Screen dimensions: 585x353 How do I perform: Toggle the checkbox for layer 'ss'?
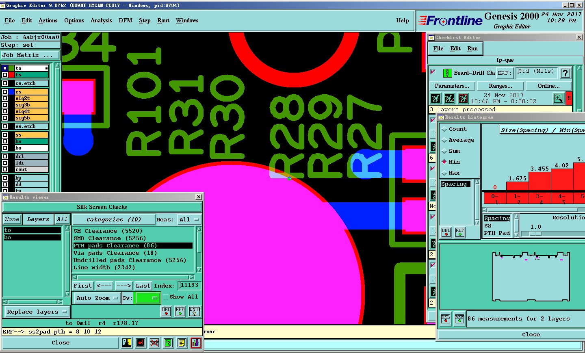[5, 135]
